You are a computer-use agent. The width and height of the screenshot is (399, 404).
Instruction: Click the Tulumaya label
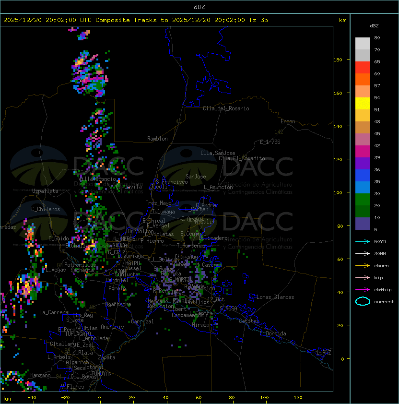click(164, 212)
